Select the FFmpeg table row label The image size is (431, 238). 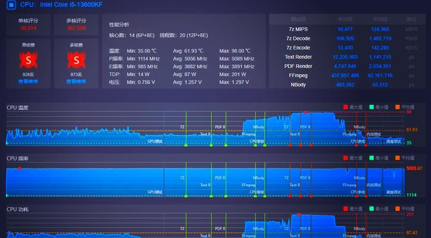(298, 76)
